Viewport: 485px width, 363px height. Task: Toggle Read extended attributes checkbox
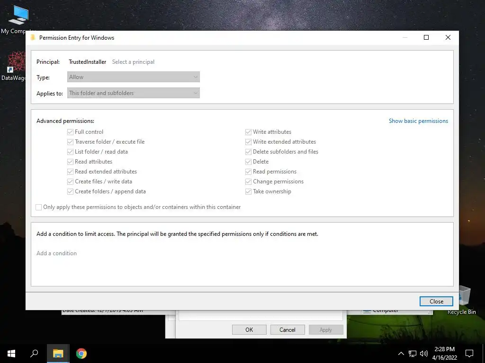point(70,172)
